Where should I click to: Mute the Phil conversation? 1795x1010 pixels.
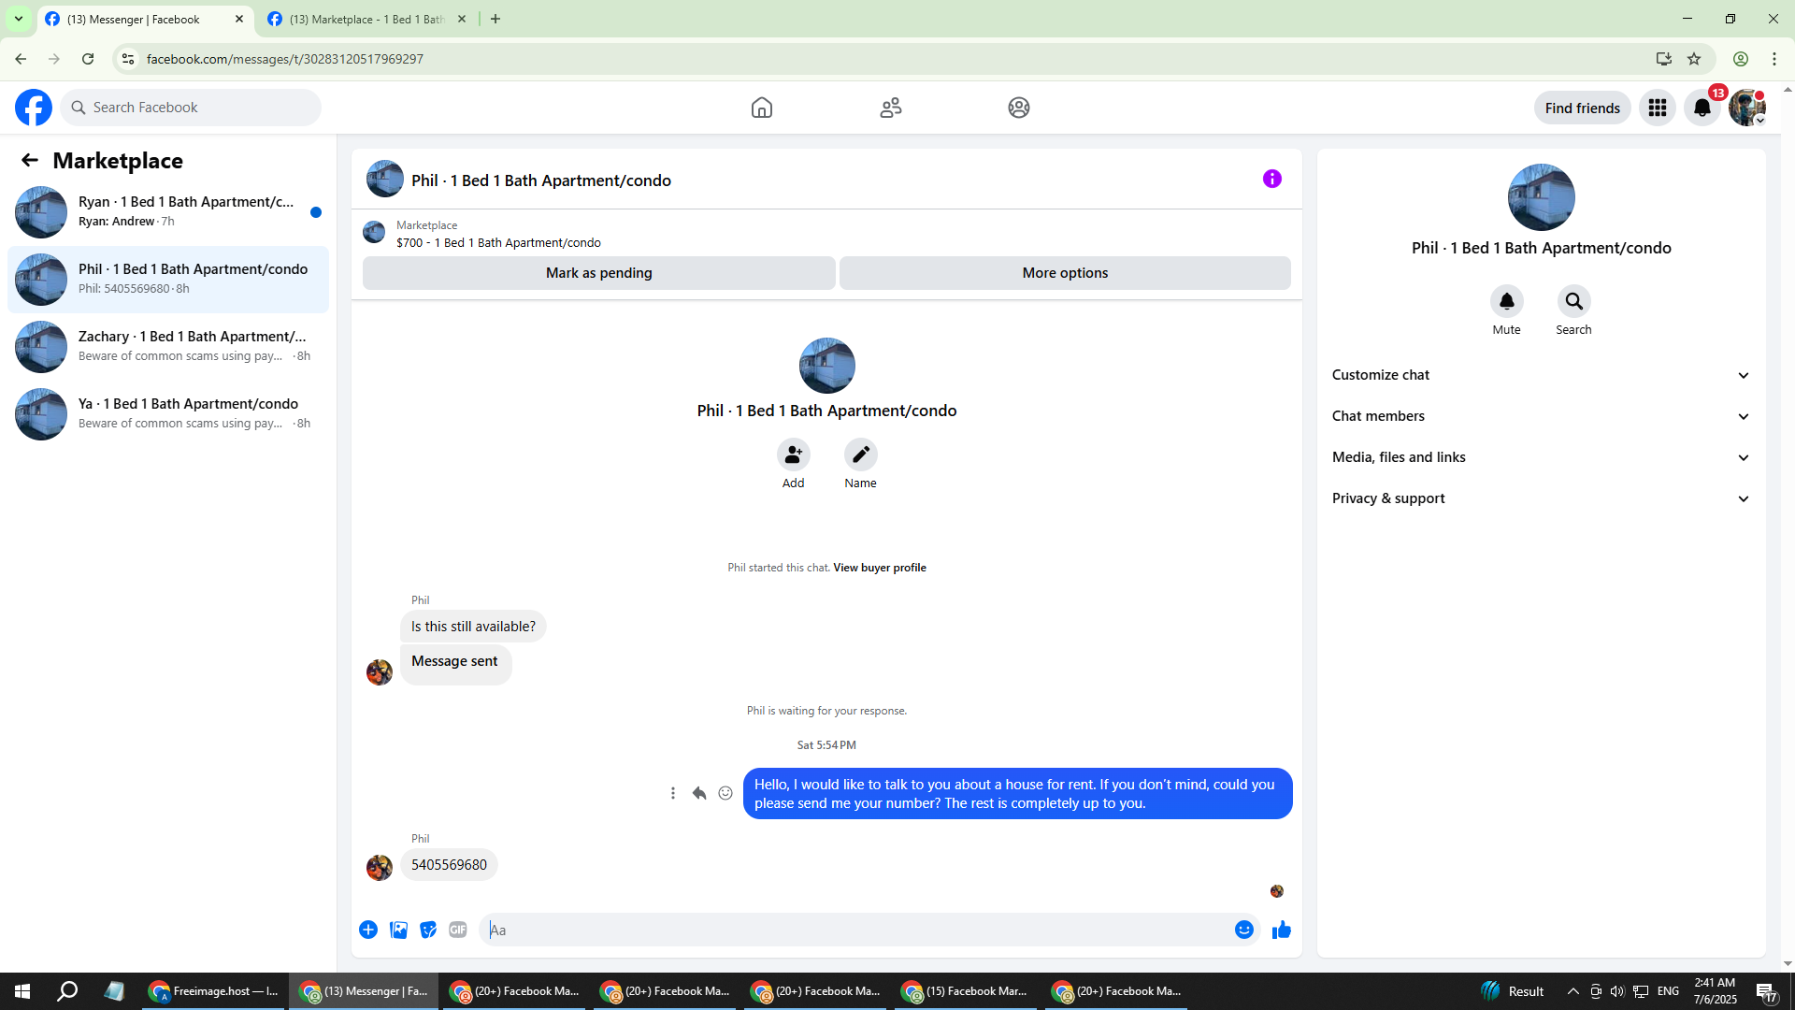tap(1506, 301)
